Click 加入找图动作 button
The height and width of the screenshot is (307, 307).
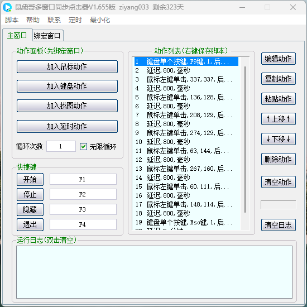(x=67, y=105)
